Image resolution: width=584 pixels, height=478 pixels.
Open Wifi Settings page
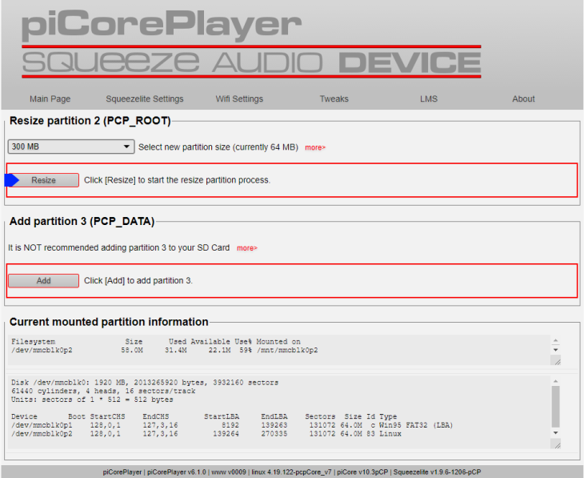[239, 98]
